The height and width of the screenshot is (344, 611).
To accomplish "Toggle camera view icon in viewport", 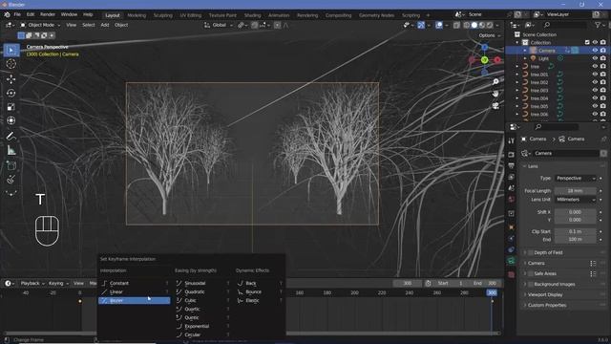I will 495,106.
